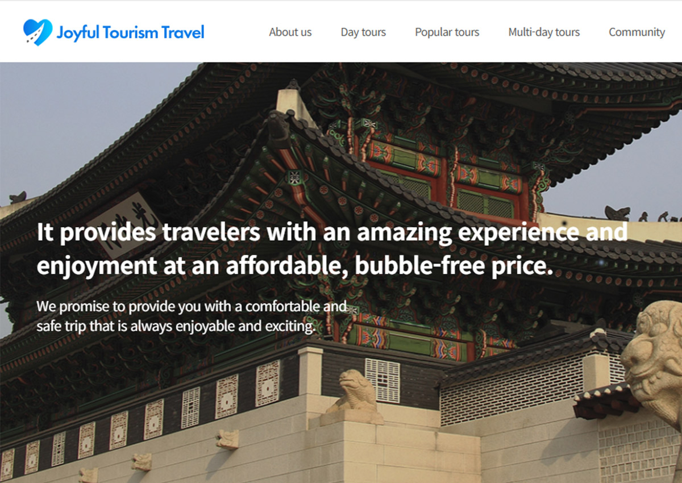Click the second headline line mentioning bubble-free price
This screenshot has width=682, height=483.
point(294,265)
